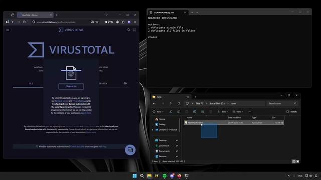The height and width of the screenshot is (180, 321).
Task: Select the .exe file row in Explorer
Action: (234, 123)
